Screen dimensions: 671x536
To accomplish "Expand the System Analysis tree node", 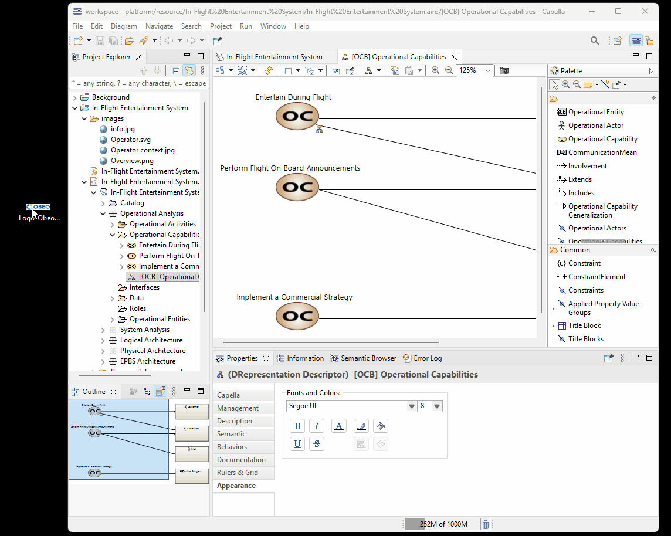I will [x=103, y=330].
